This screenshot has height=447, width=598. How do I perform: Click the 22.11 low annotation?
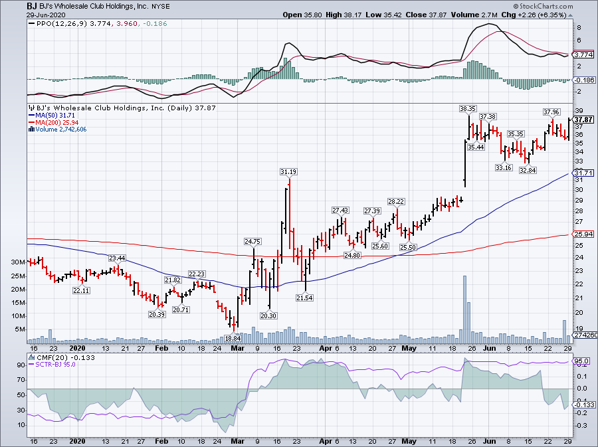click(81, 290)
